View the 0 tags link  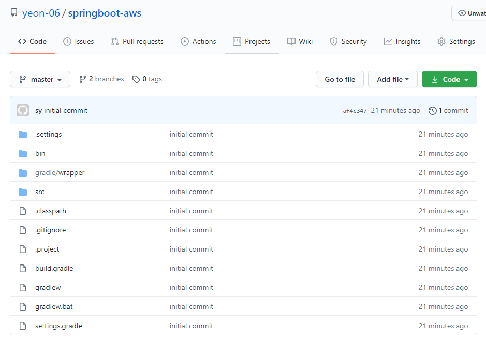click(147, 79)
